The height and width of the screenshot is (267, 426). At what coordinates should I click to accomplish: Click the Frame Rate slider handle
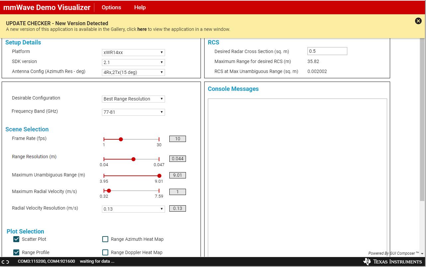coord(121,139)
